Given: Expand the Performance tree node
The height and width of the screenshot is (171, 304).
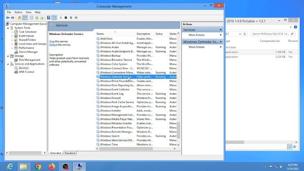Looking at the screenshot, I should [12, 48].
